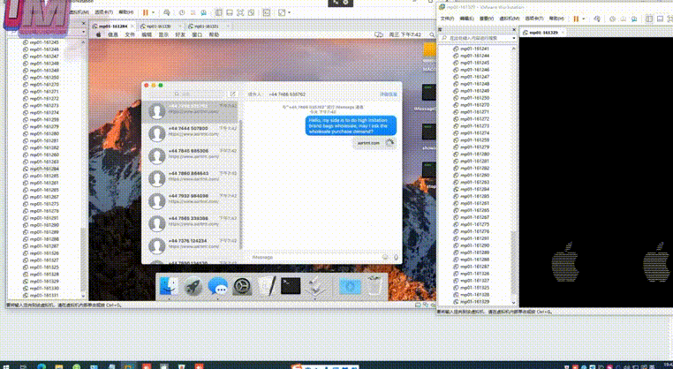Click the aartmt.com link preview
This screenshot has width=673, height=369.
(x=374, y=143)
